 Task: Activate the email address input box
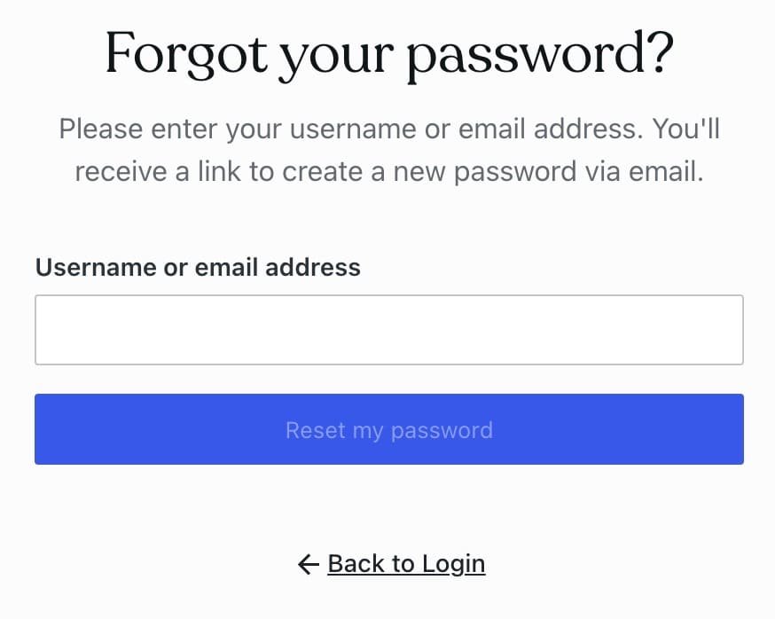[x=388, y=330]
